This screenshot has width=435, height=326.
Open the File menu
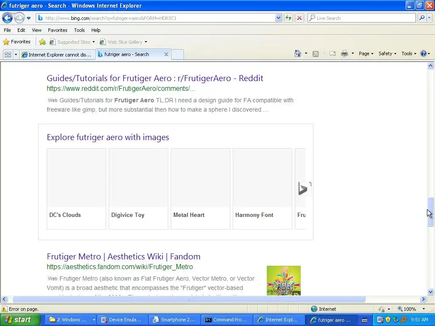(x=8, y=30)
